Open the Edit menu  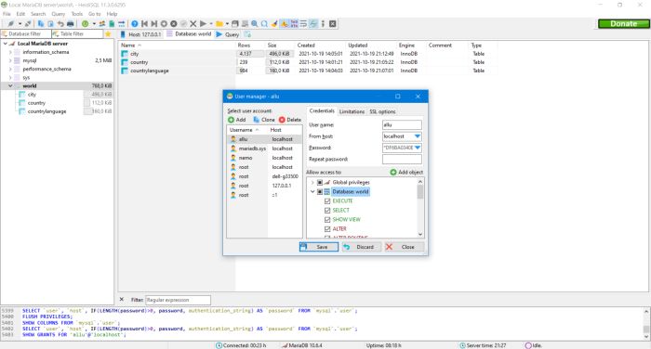tap(20, 14)
